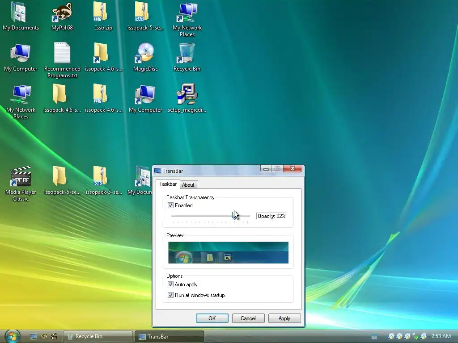The height and width of the screenshot is (343, 458).
Task: Select My Computer icon with shortcut arrow
Action: [145, 96]
